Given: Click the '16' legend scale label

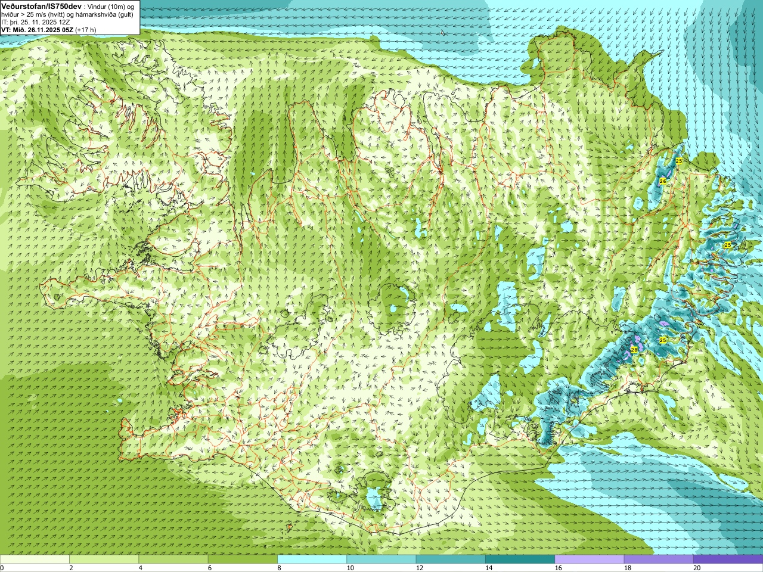Looking at the screenshot, I should click(x=558, y=568).
